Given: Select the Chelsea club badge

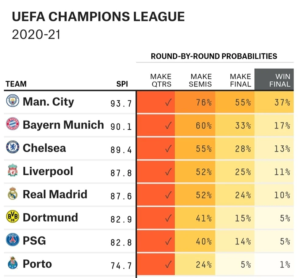Looking at the screenshot, I should point(13,147).
